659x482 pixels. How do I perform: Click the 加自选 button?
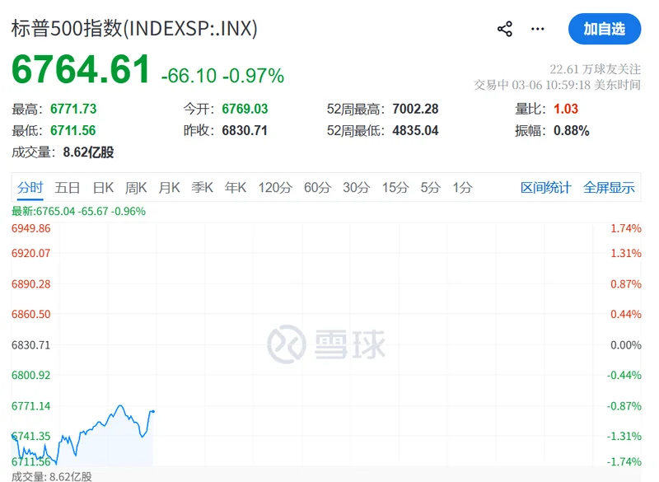pos(604,29)
